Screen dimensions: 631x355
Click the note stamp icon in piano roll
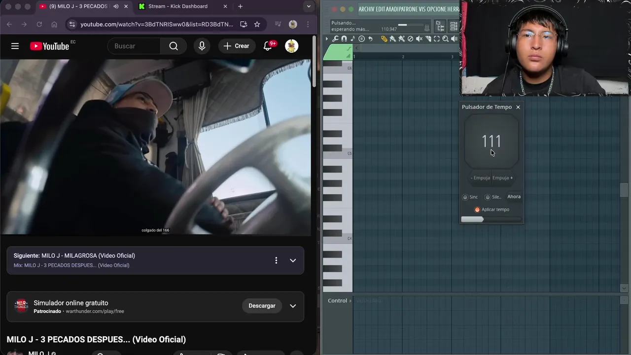tap(352, 39)
